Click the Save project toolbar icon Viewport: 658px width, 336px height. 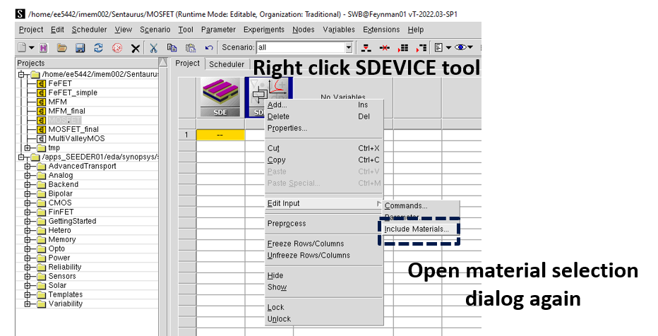point(80,47)
